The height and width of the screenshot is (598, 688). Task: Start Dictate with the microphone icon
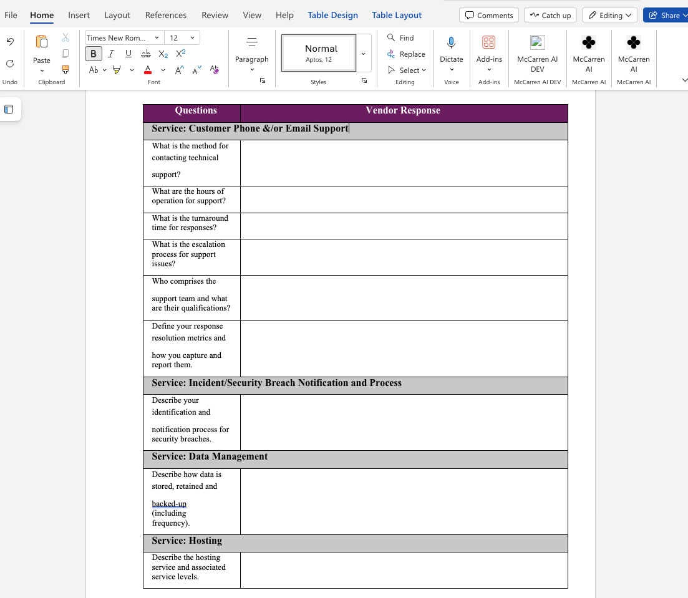451,42
